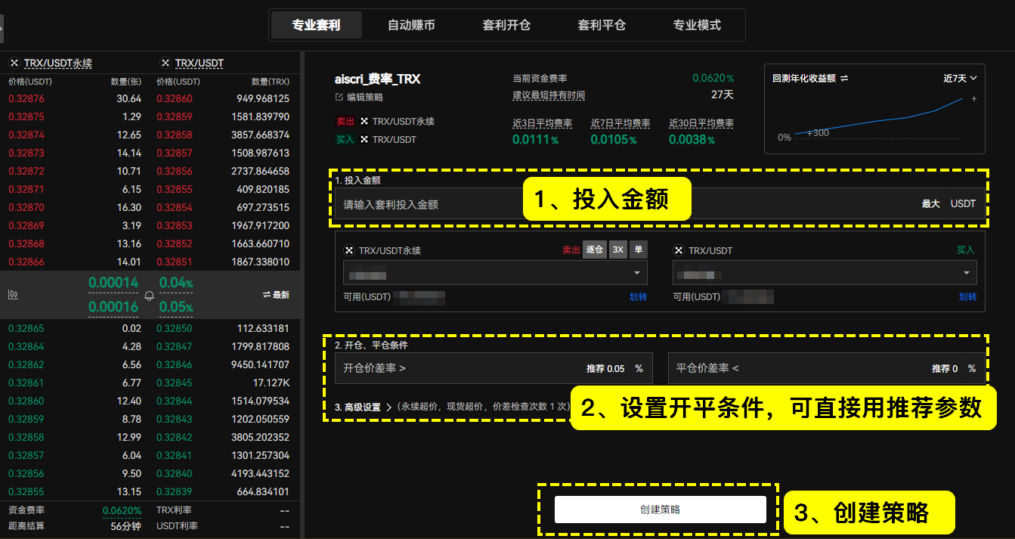This screenshot has width=1015, height=539.
Task: Click the coin icon in TRX/USDT永续 account panel
Action: point(349,250)
